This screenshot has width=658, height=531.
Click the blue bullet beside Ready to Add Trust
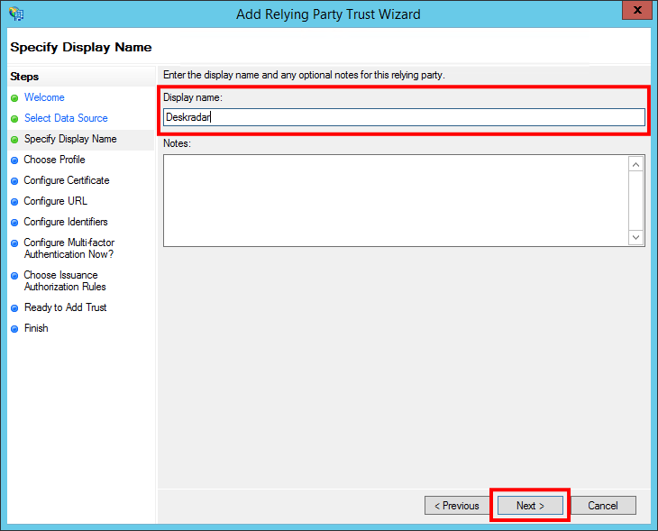14,308
